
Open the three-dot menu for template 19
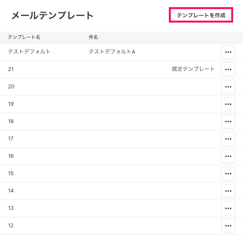(228, 104)
